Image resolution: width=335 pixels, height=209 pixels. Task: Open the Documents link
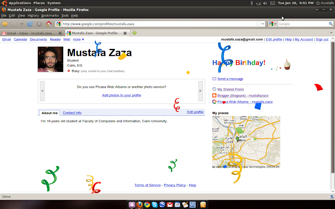pyautogui.click(x=39, y=39)
